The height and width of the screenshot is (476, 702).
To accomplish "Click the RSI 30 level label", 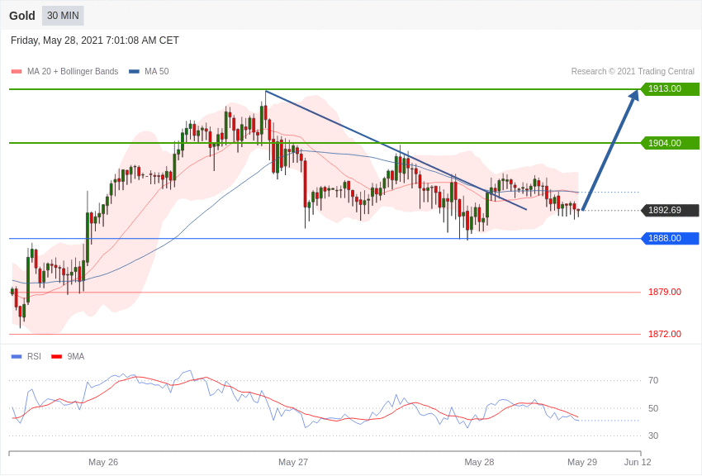I will point(653,436).
